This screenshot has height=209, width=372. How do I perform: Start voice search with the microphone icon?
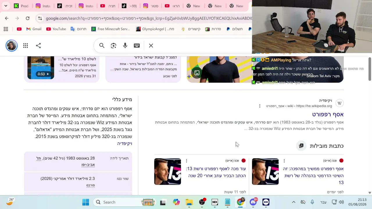point(125,46)
